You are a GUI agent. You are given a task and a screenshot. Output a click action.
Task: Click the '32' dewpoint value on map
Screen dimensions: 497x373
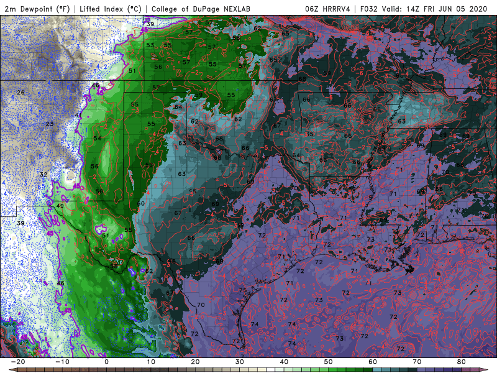coord(43,174)
